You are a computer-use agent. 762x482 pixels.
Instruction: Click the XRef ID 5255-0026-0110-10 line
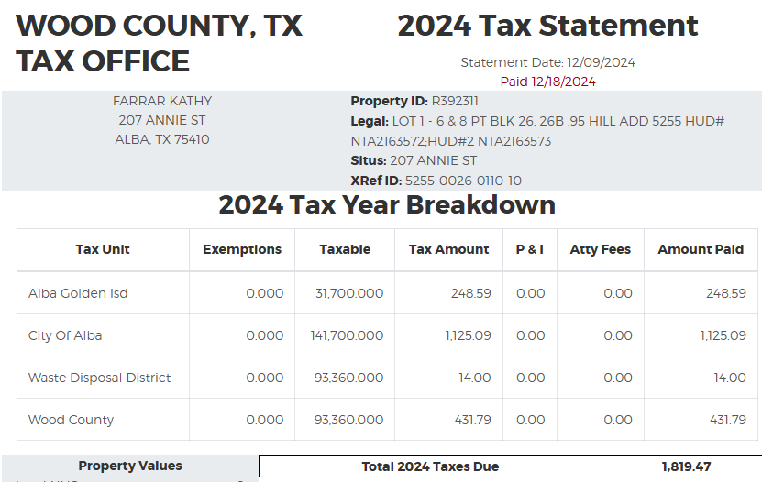(x=436, y=181)
